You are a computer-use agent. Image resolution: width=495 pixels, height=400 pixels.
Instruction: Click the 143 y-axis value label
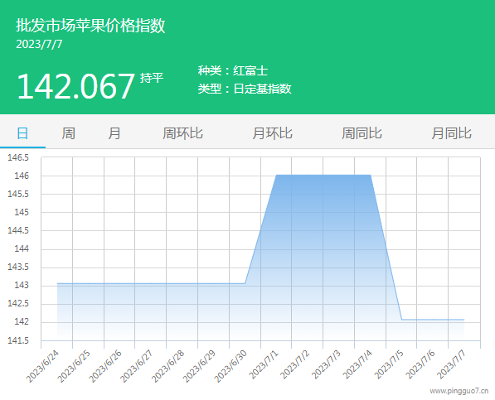click(x=22, y=285)
